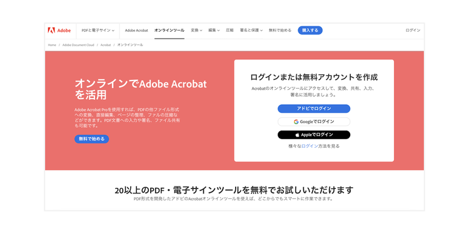Image resolution: width=469 pixels, height=234 pixels.
Task: Open the Acrobat breadcrumb link
Action: coord(106,45)
